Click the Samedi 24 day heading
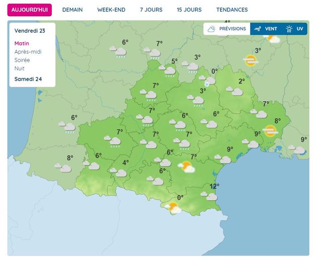This screenshot has height=261, width=316. pyautogui.click(x=27, y=79)
